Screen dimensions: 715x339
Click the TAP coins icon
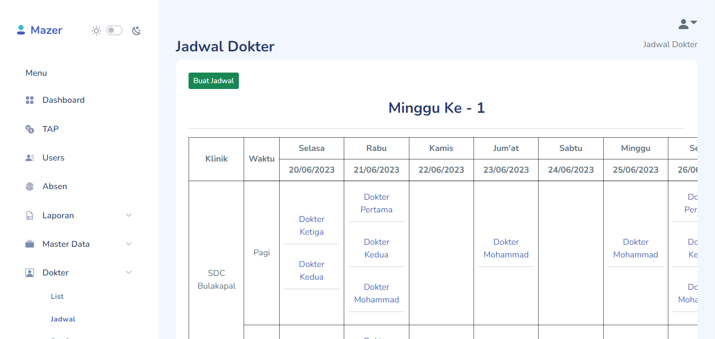point(30,129)
